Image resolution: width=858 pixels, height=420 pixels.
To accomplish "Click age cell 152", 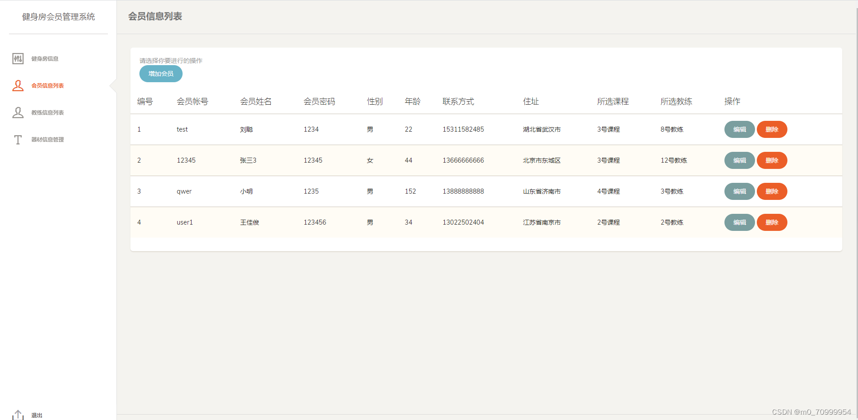I will pyautogui.click(x=410, y=191).
